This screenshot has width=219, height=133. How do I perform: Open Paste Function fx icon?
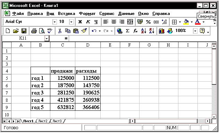pyautogui.click(x=135, y=31)
